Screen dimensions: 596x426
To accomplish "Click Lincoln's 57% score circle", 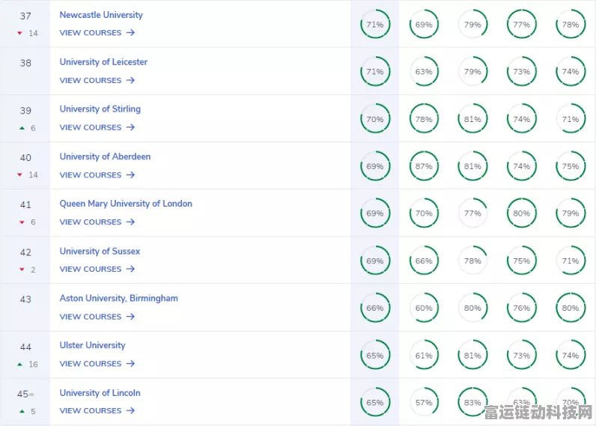I will tap(424, 403).
